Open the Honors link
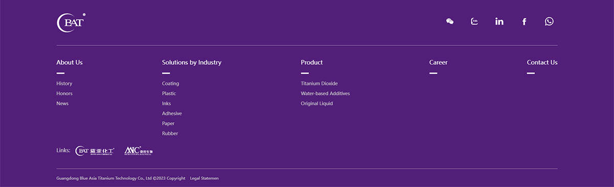This screenshot has height=187, width=614. [64, 93]
